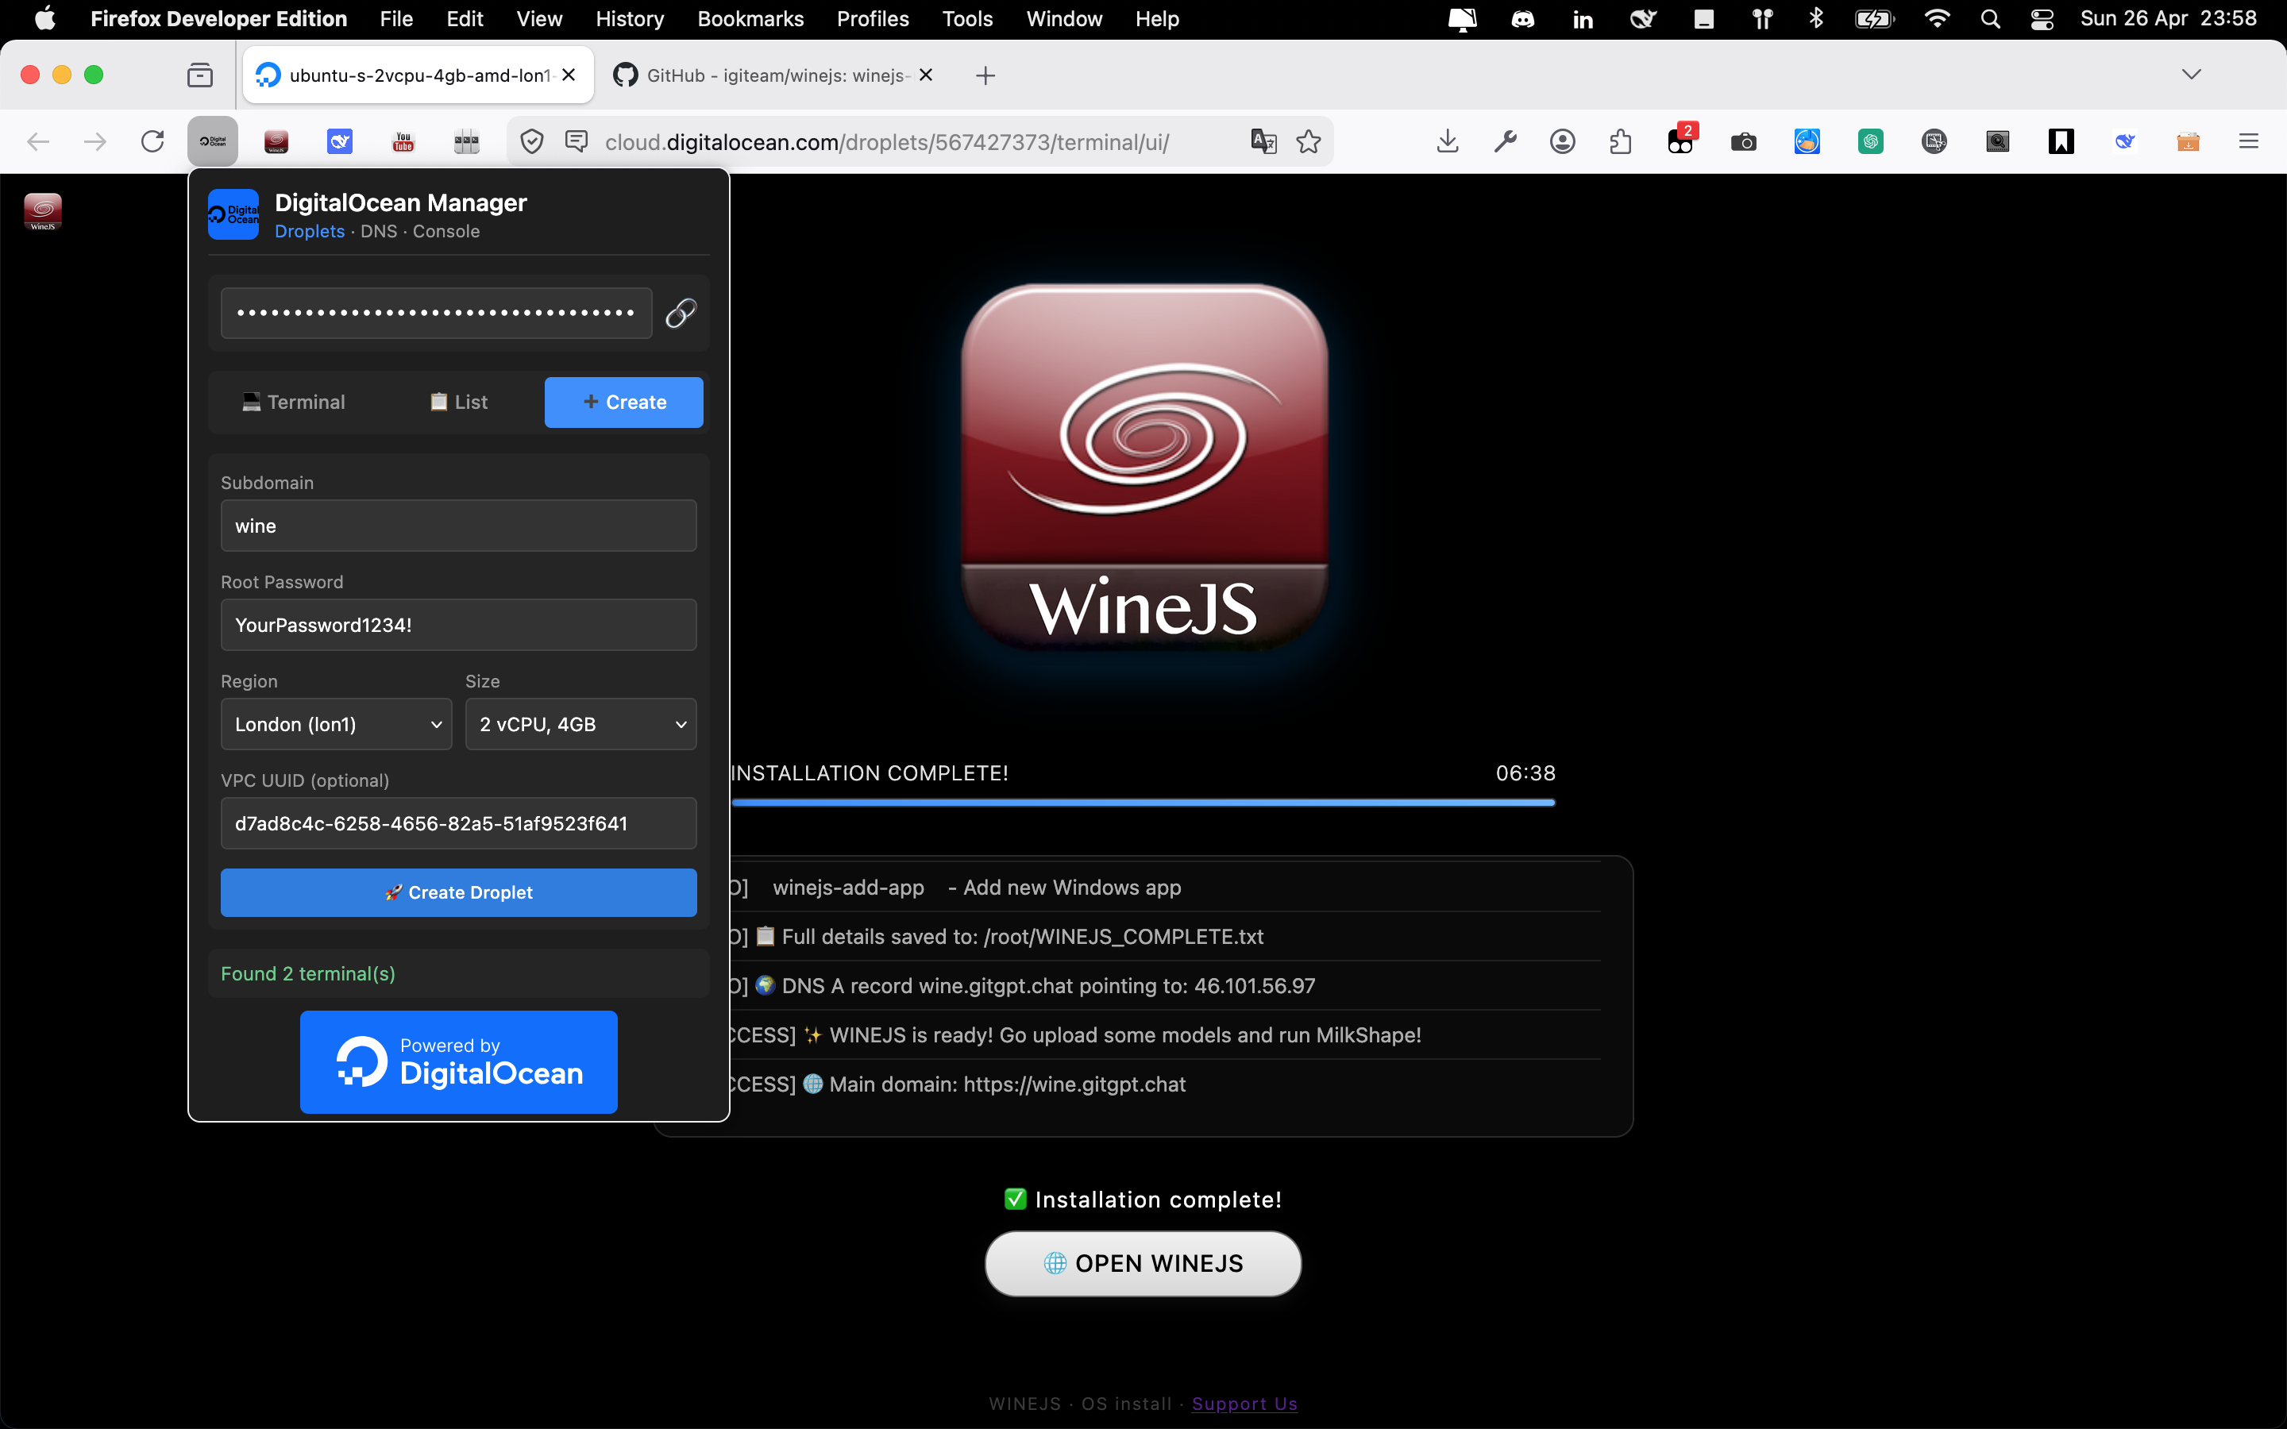Click the translate page icon in address bar

coord(1263,142)
